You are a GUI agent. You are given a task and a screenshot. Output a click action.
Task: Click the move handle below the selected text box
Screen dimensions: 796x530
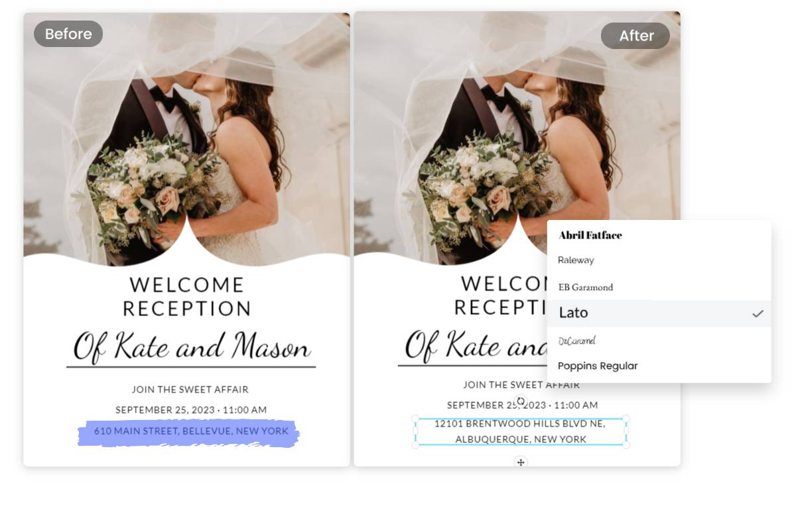[x=520, y=464]
